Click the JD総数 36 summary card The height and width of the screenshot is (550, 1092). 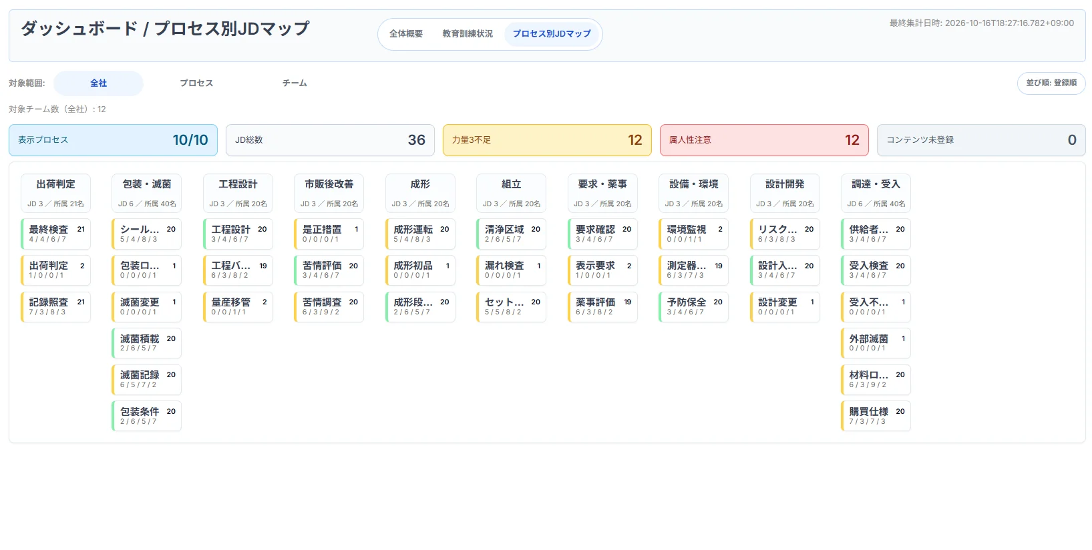coord(330,140)
